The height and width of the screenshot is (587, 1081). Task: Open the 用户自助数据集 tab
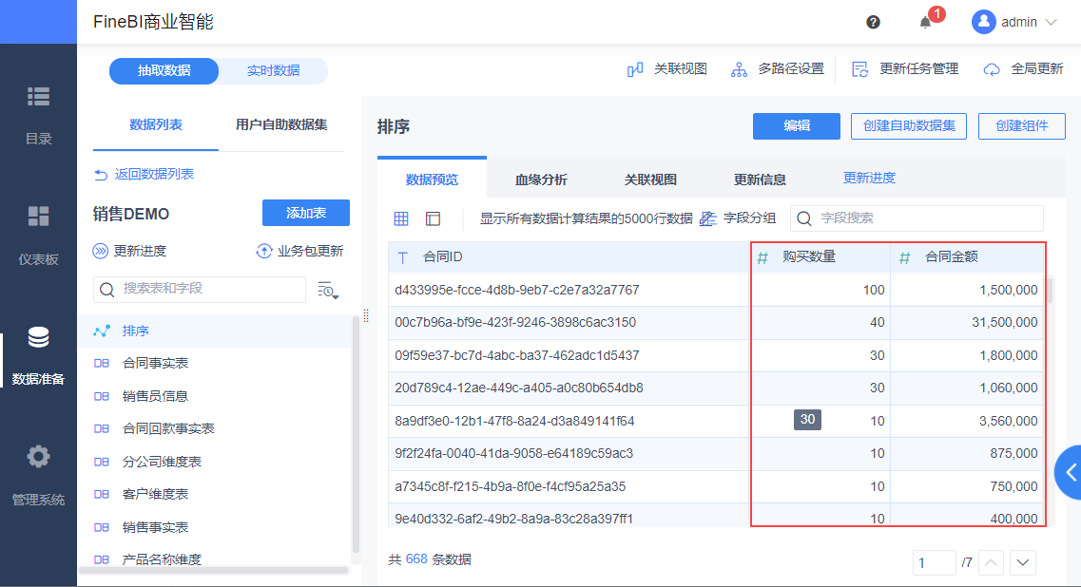pyautogui.click(x=281, y=124)
